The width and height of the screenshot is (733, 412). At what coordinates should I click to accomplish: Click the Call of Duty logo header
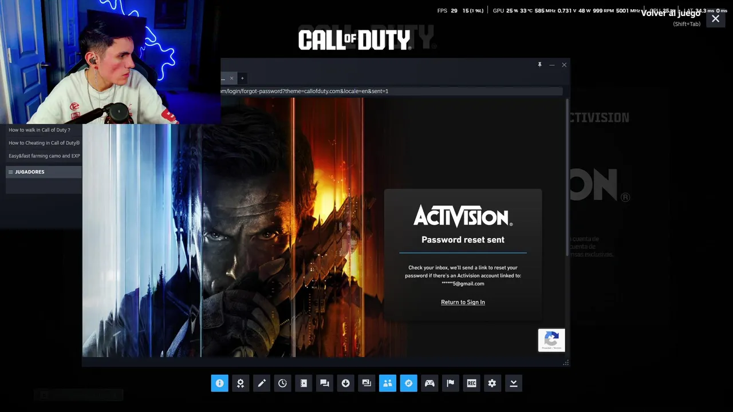pyautogui.click(x=354, y=40)
